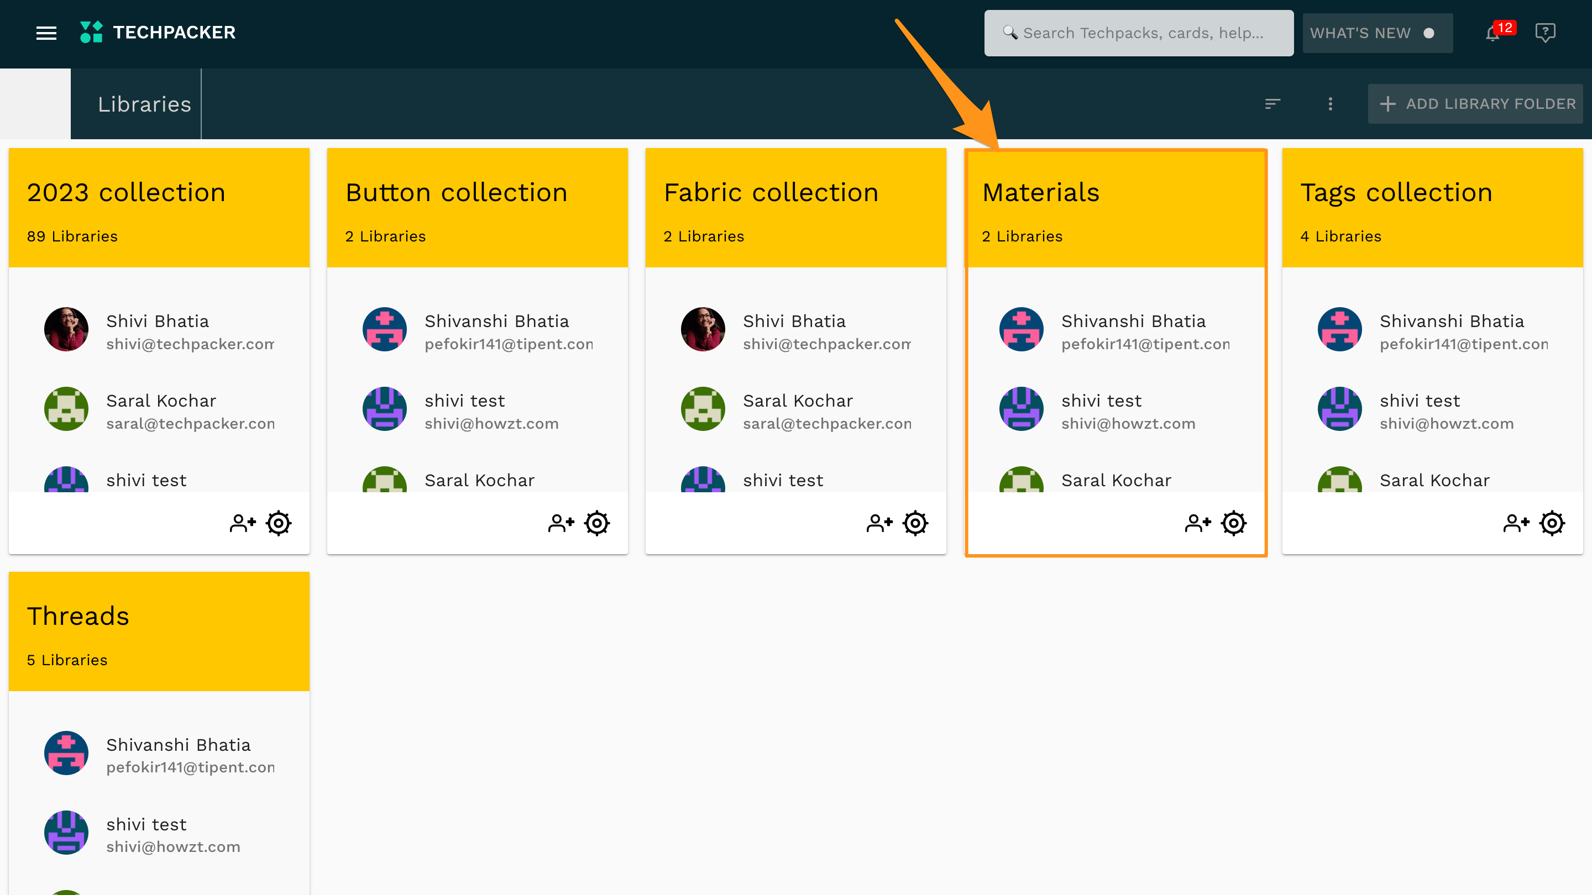Viewport: 1592px width, 895px height.
Task: Open the notifications bell with 12 alerts
Action: 1493,33
